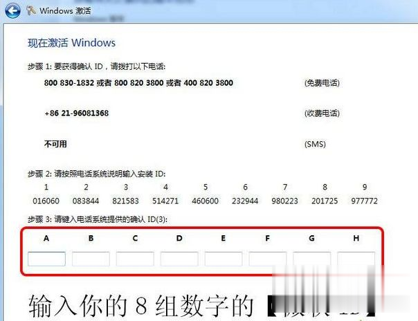The height and width of the screenshot is (321, 418).
Task: Click the Windows activation key icon
Action: 31,10
